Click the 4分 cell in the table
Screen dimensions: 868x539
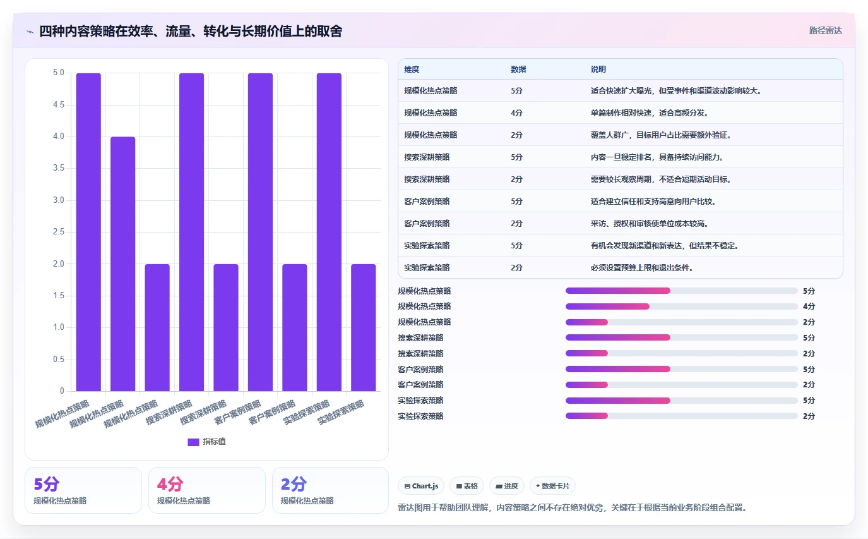516,112
